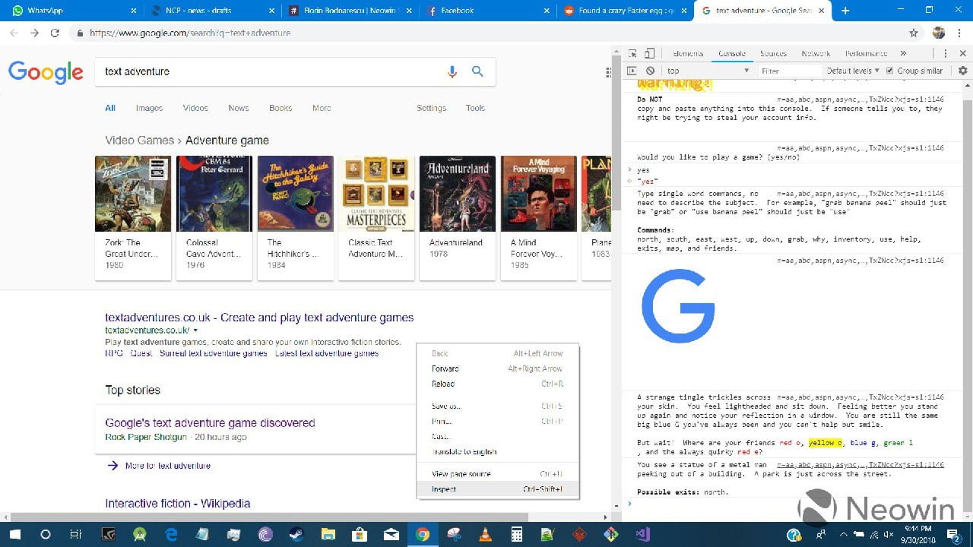
Task: Click the inspect element picker icon in DevTools
Action: pos(632,54)
